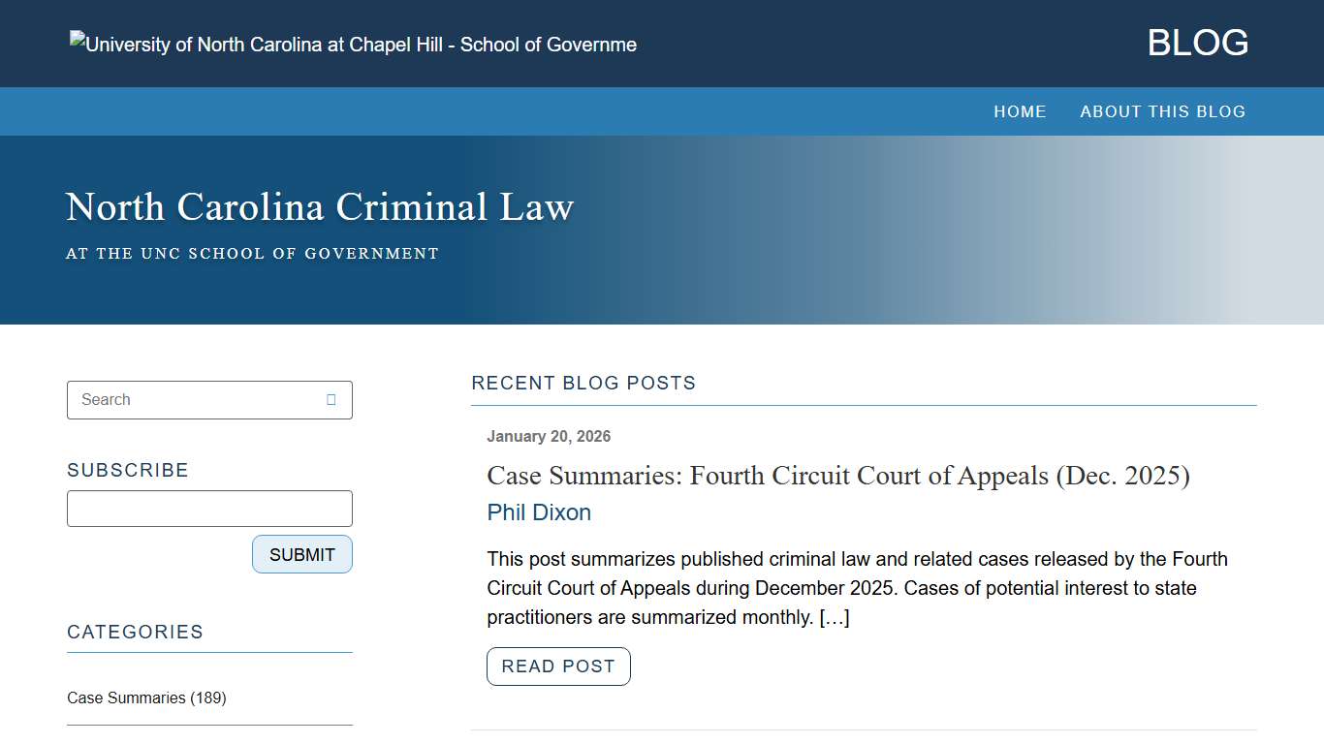This screenshot has width=1324, height=744.
Task: Click the search submit icon
Action: point(332,399)
